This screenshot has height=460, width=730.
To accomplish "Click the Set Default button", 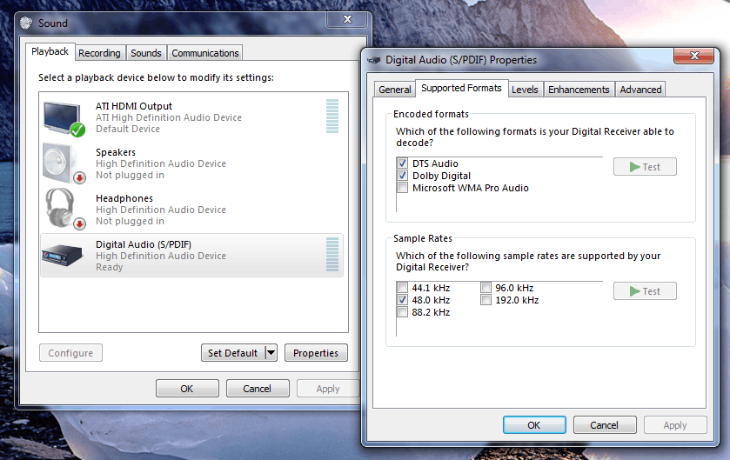I will (x=233, y=352).
